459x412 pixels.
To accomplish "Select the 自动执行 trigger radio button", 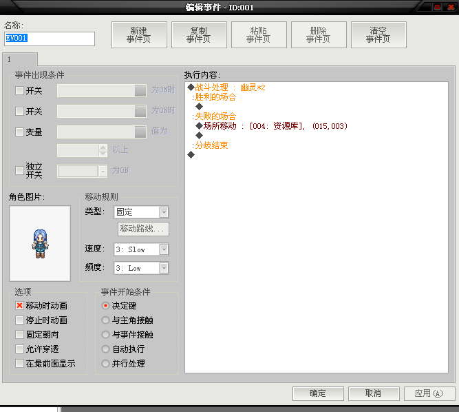I will click(105, 349).
